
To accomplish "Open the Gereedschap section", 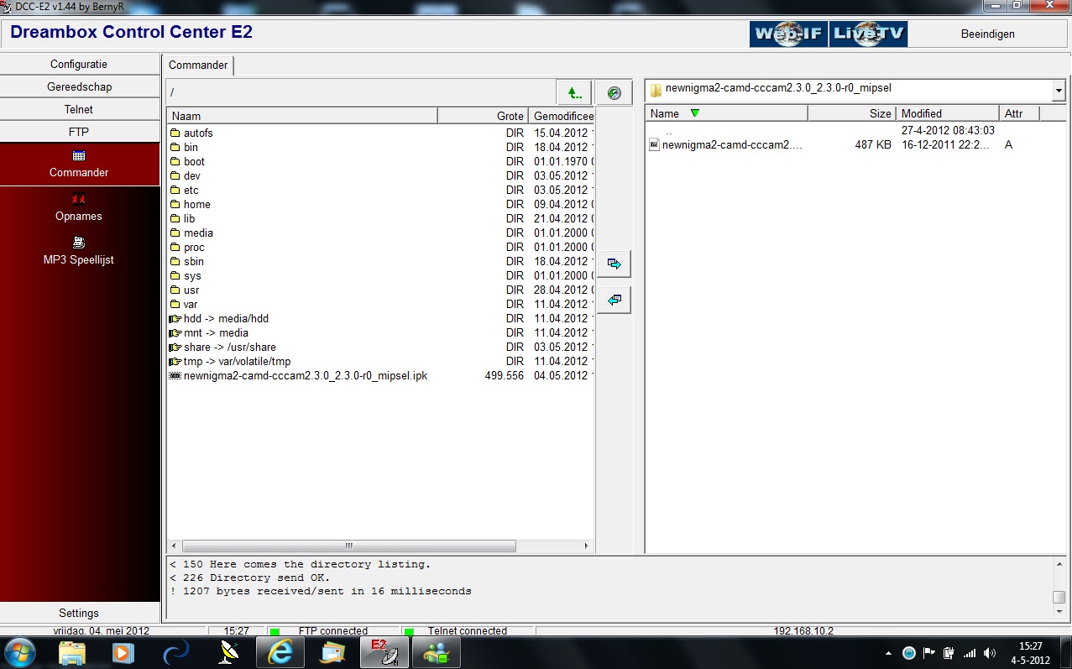I will tap(79, 87).
